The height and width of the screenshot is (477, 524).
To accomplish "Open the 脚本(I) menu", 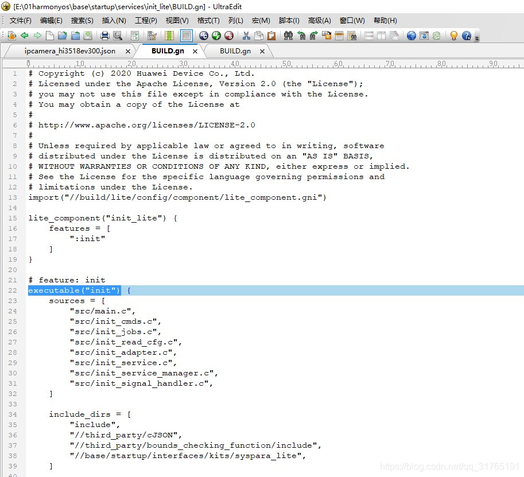I will click(x=289, y=21).
